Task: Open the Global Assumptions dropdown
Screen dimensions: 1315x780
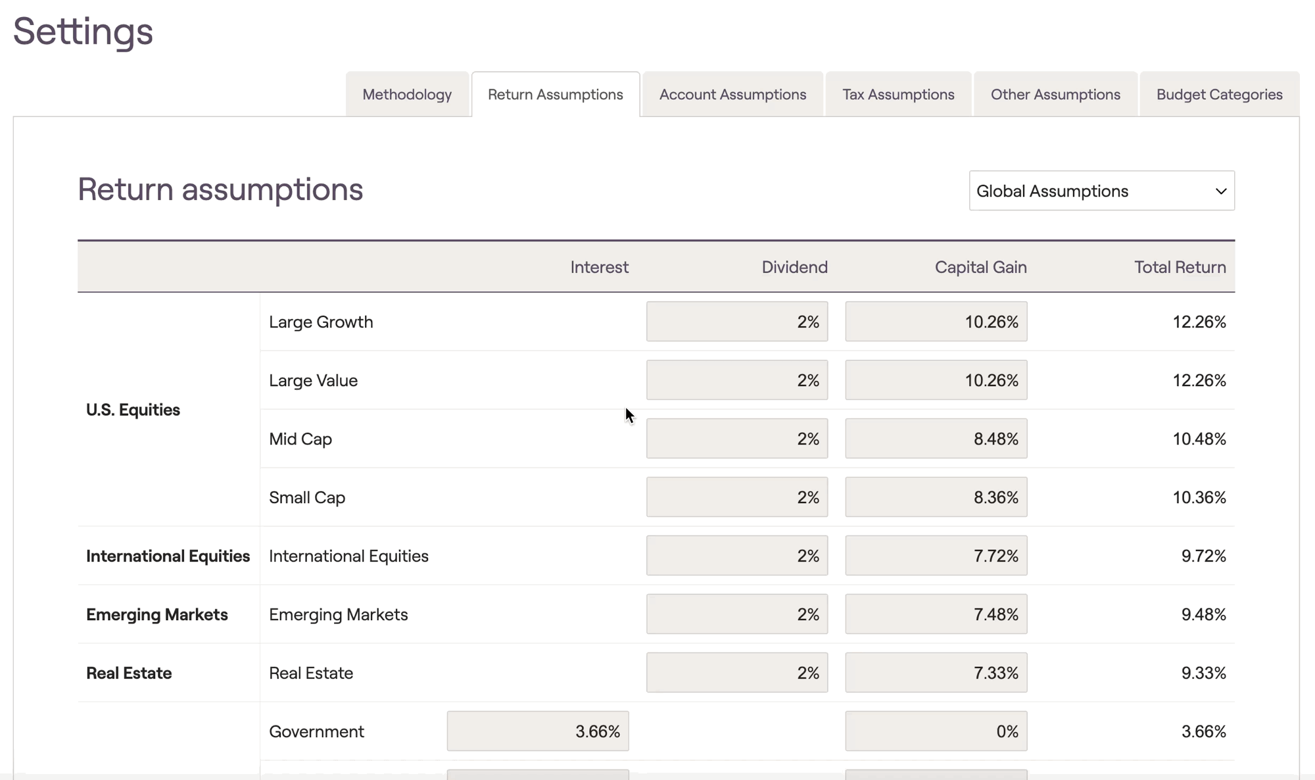Action: (x=1101, y=191)
